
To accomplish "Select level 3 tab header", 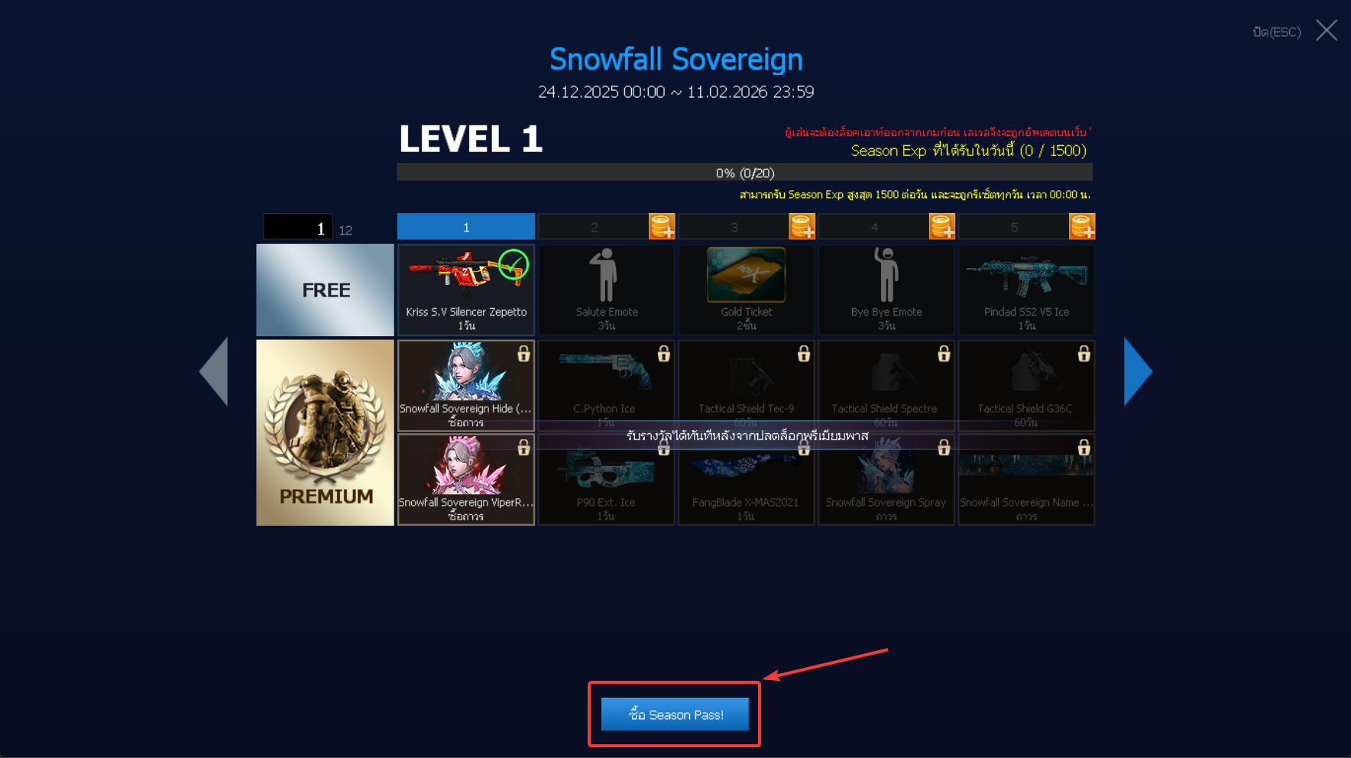I will click(734, 227).
